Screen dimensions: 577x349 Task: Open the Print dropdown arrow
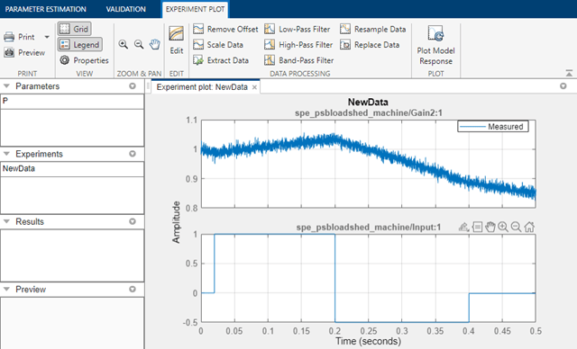point(47,37)
